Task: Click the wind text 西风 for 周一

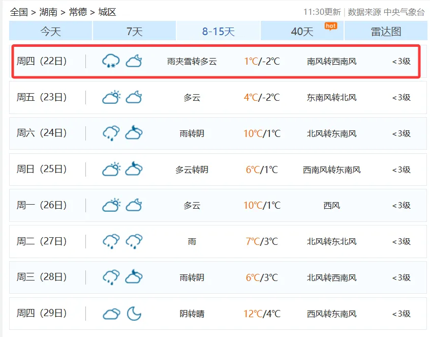Action: tap(331, 206)
